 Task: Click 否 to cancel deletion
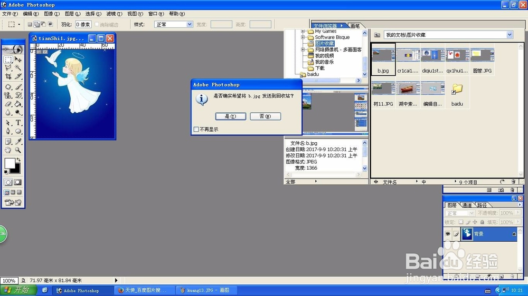tap(266, 116)
